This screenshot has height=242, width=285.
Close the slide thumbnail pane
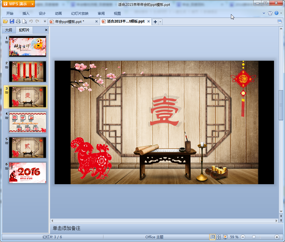point(46,30)
